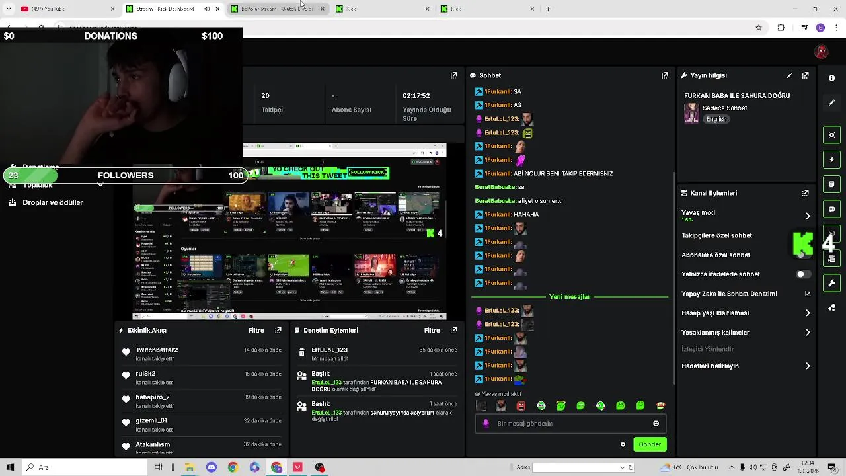846x476 pixels.
Task: Open the browser tab search dropdown
Action: coord(9,9)
